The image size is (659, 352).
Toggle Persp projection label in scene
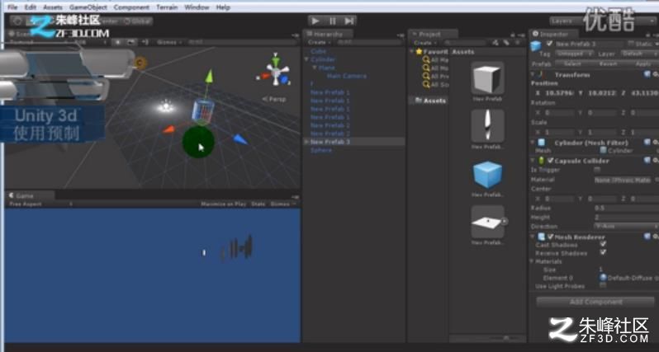tap(274, 99)
